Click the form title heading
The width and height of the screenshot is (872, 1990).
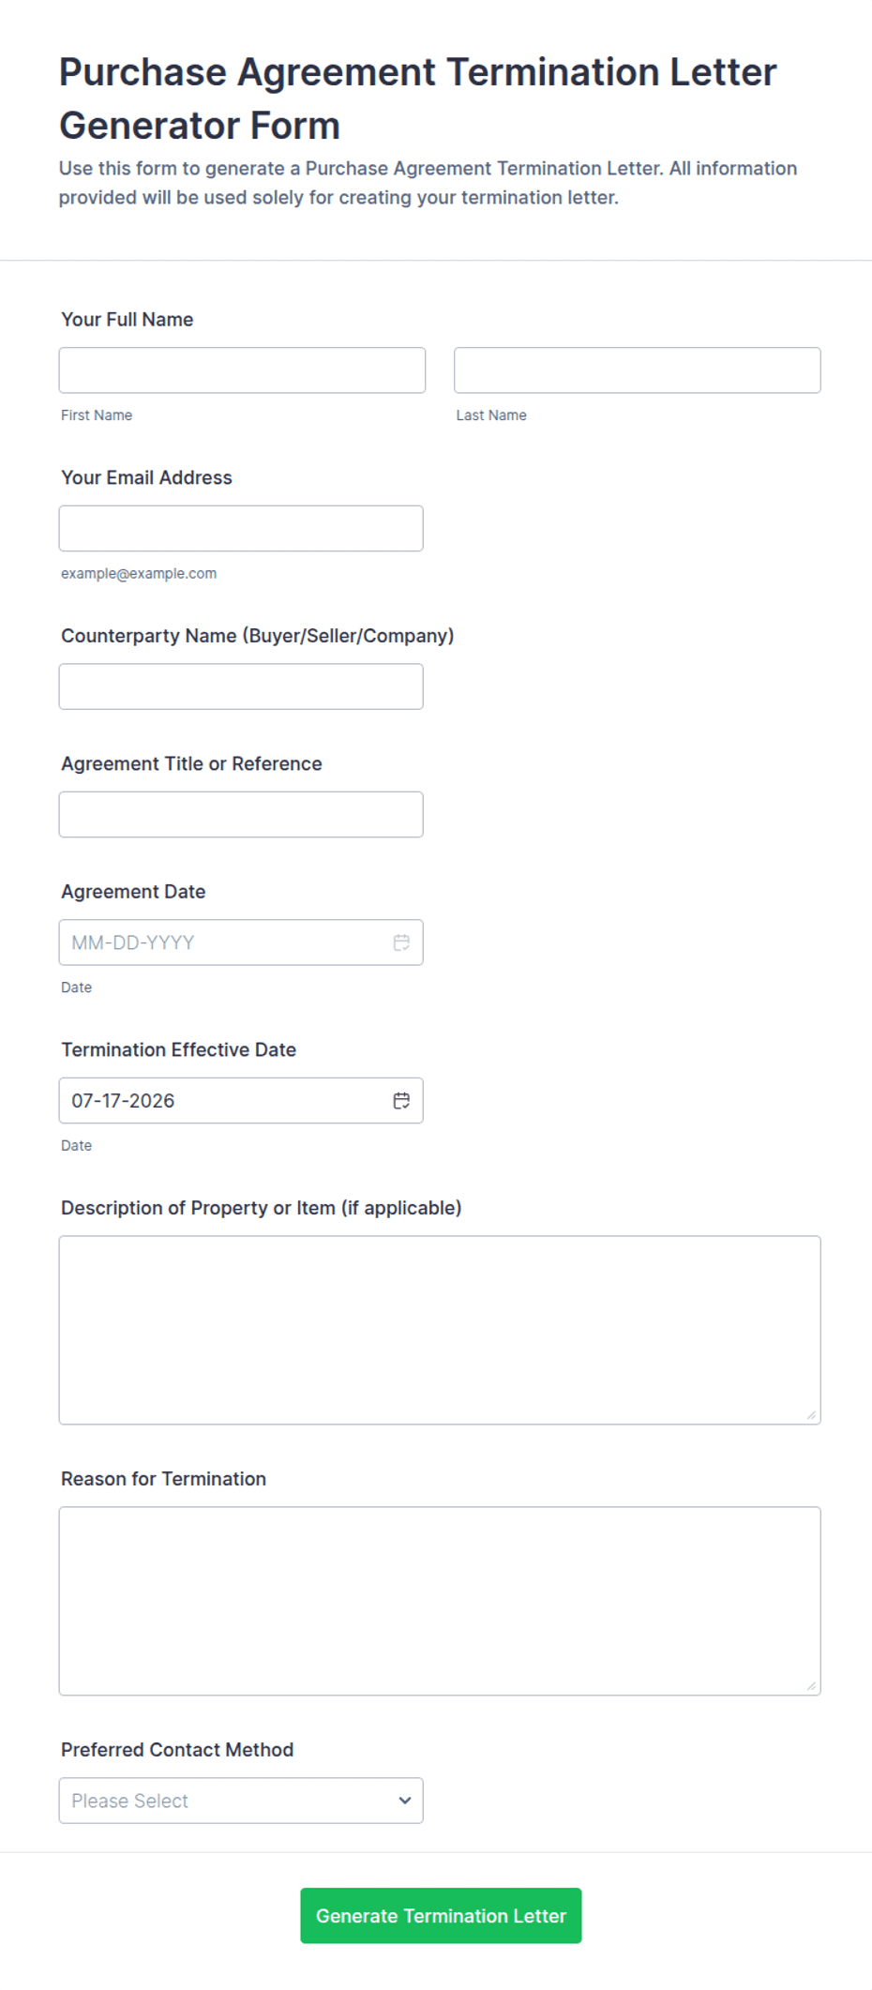coord(418,98)
